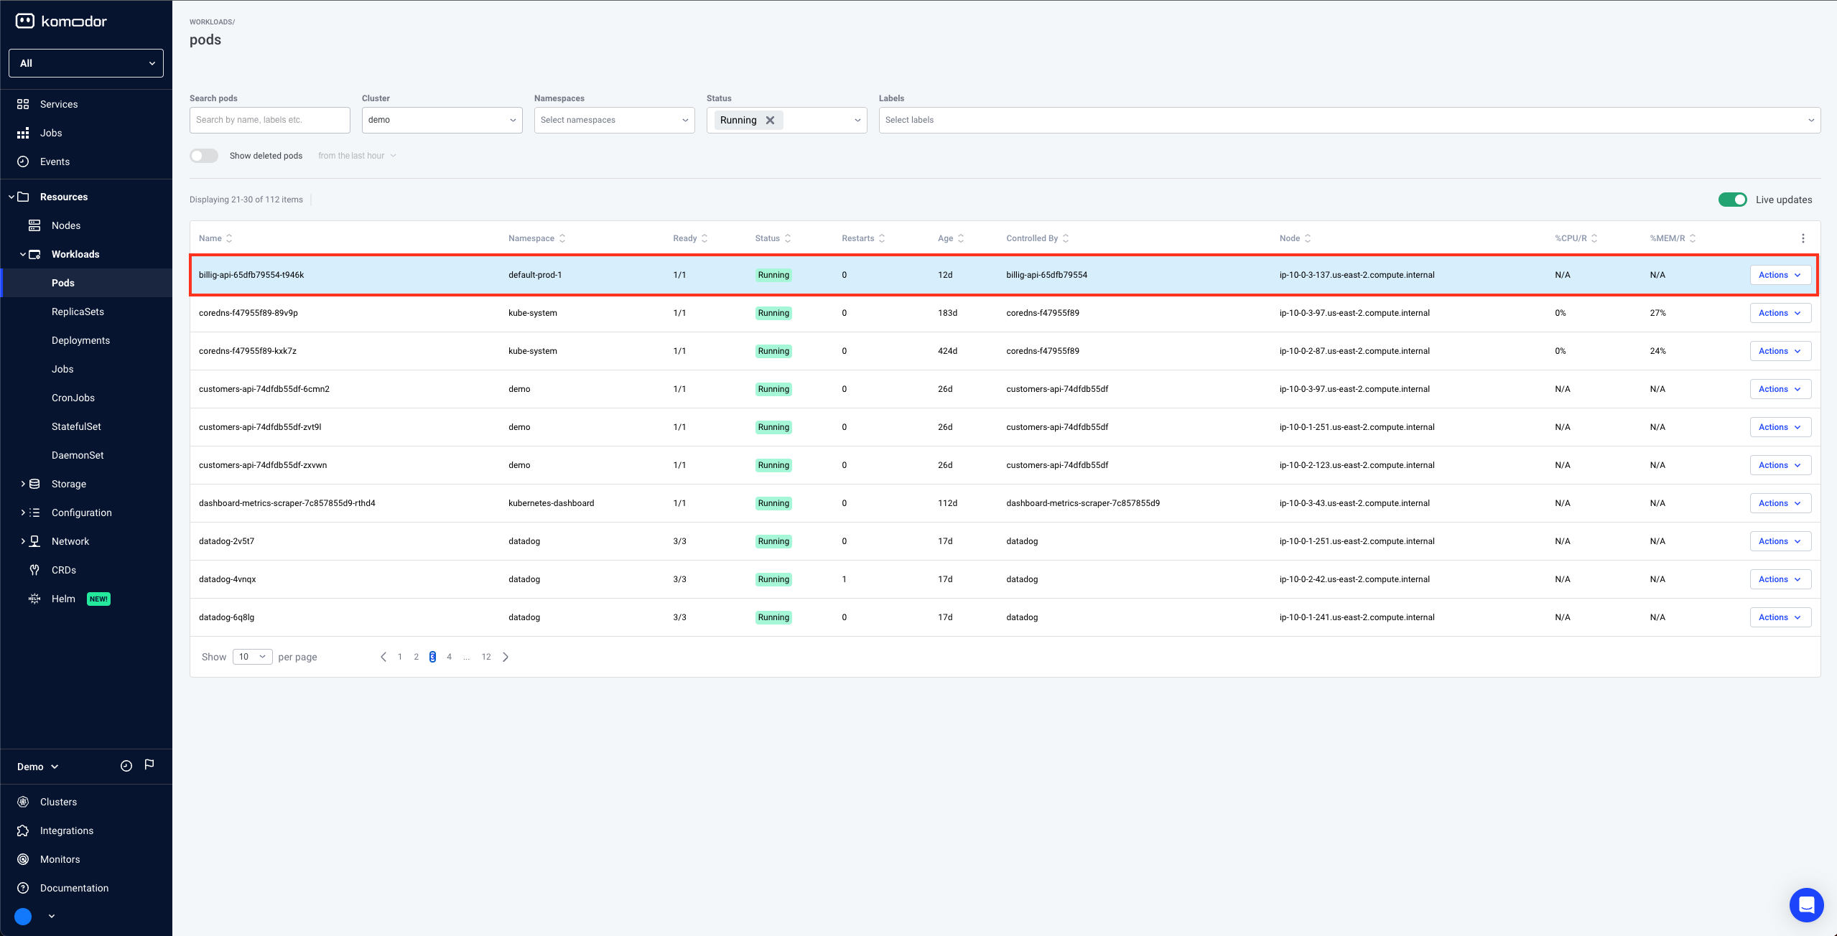The height and width of the screenshot is (936, 1837).
Task: Go to next page arrow
Action: 506,657
